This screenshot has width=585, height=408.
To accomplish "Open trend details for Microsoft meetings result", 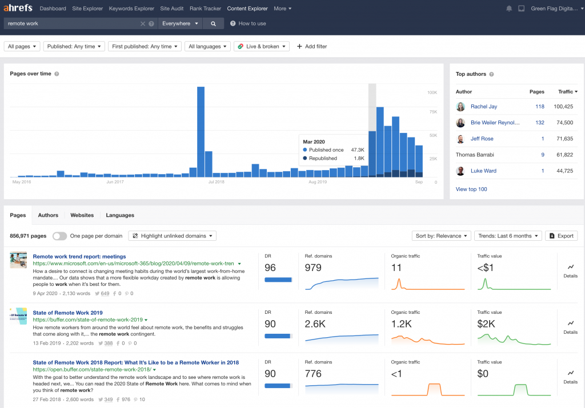I will coord(571,271).
